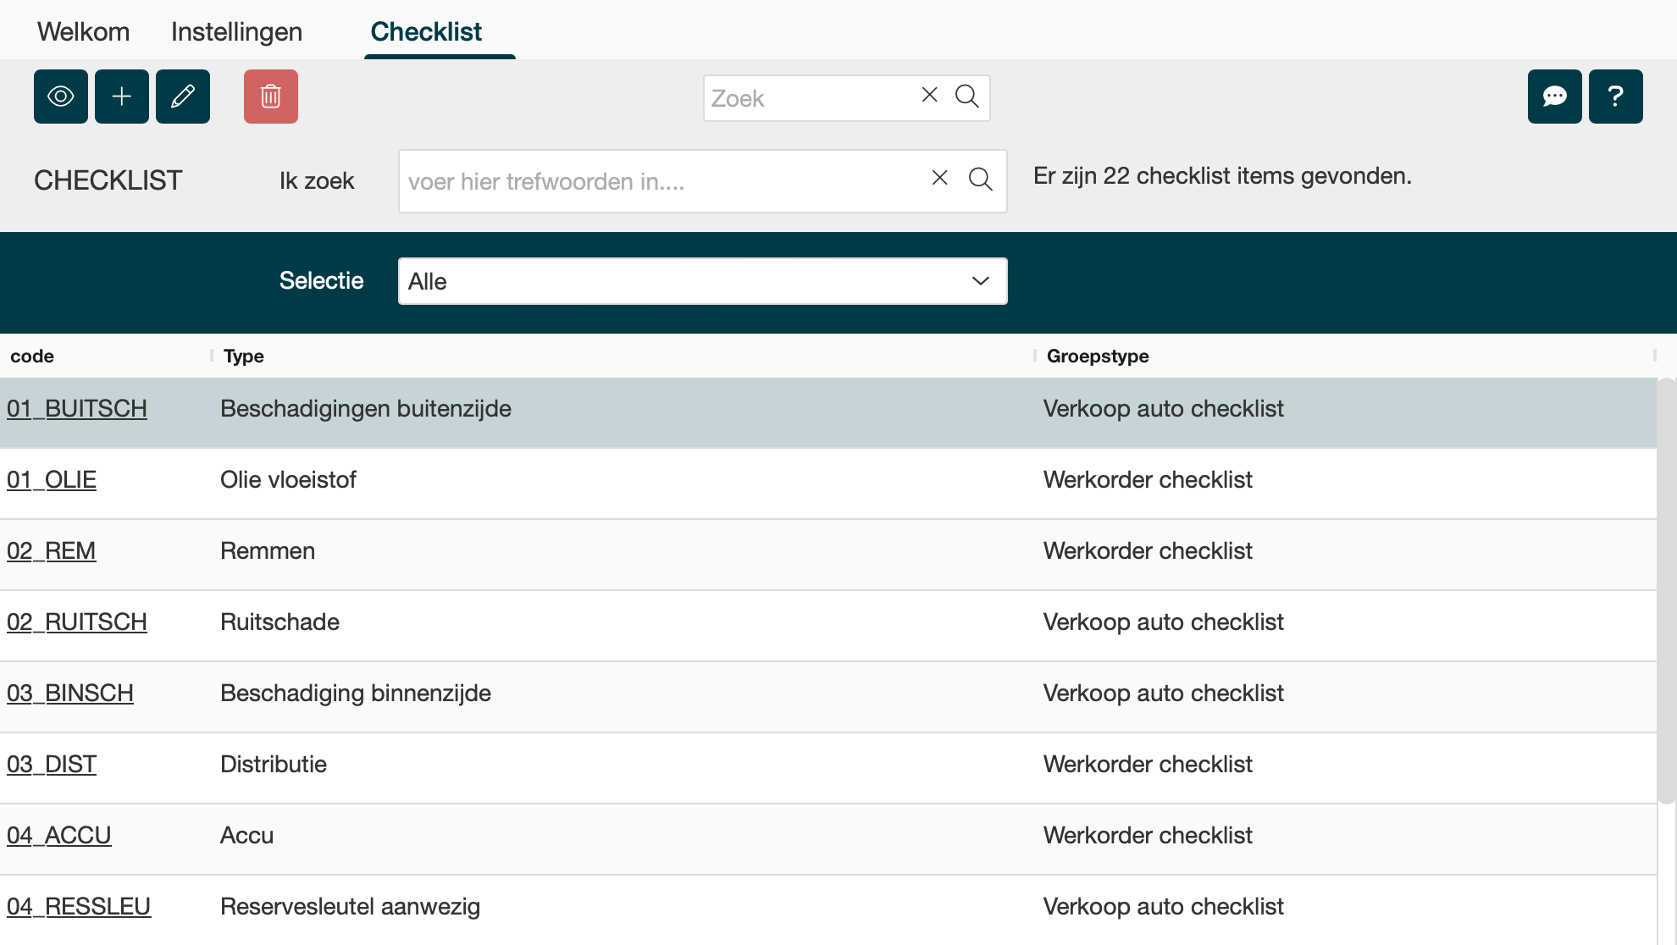Clear the top Zoek search field

point(929,95)
